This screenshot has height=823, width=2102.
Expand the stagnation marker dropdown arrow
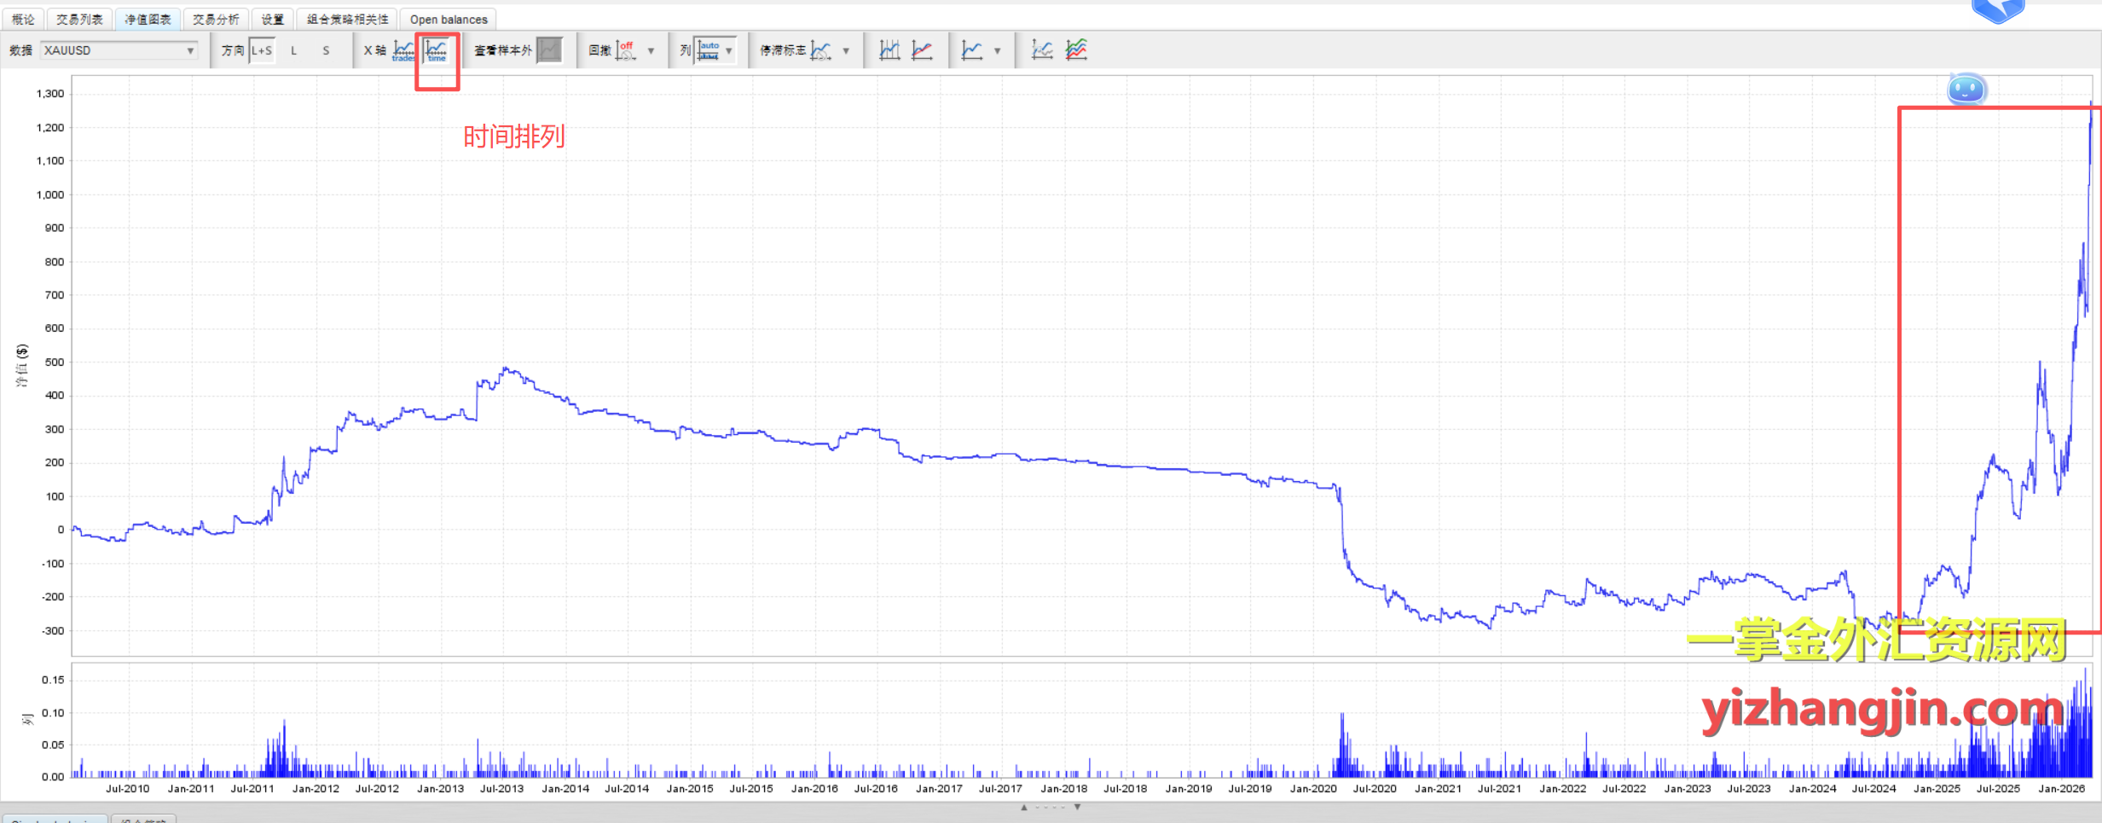[846, 51]
